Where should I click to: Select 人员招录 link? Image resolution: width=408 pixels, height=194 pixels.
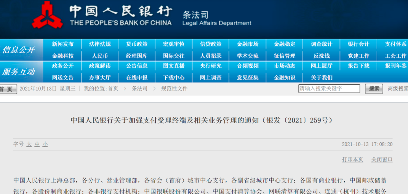point(211,56)
